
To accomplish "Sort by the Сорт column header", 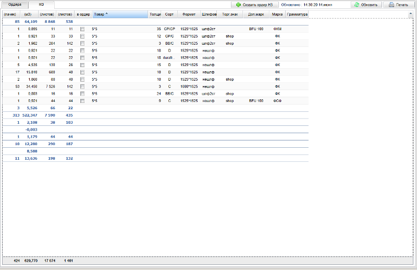I will click(x=169, y=14).
